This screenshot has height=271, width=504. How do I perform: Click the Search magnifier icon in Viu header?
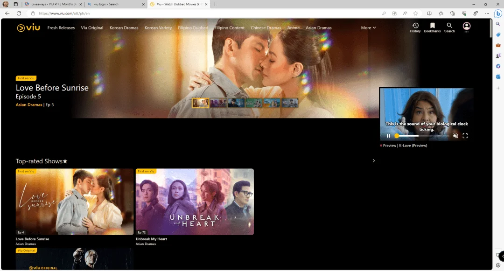tap(449, 28)
